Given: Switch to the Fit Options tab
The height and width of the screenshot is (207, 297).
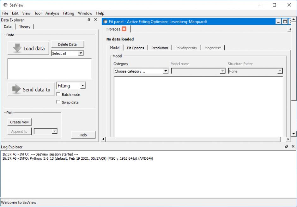Looking at the screenshot, I should (136, 48).
